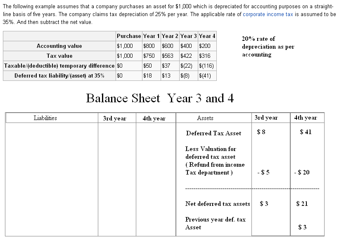Viewport: 339px width, 243px height.
Task: Click the Deferred tax liability/(asset) at 35% label
Action: 59,75
